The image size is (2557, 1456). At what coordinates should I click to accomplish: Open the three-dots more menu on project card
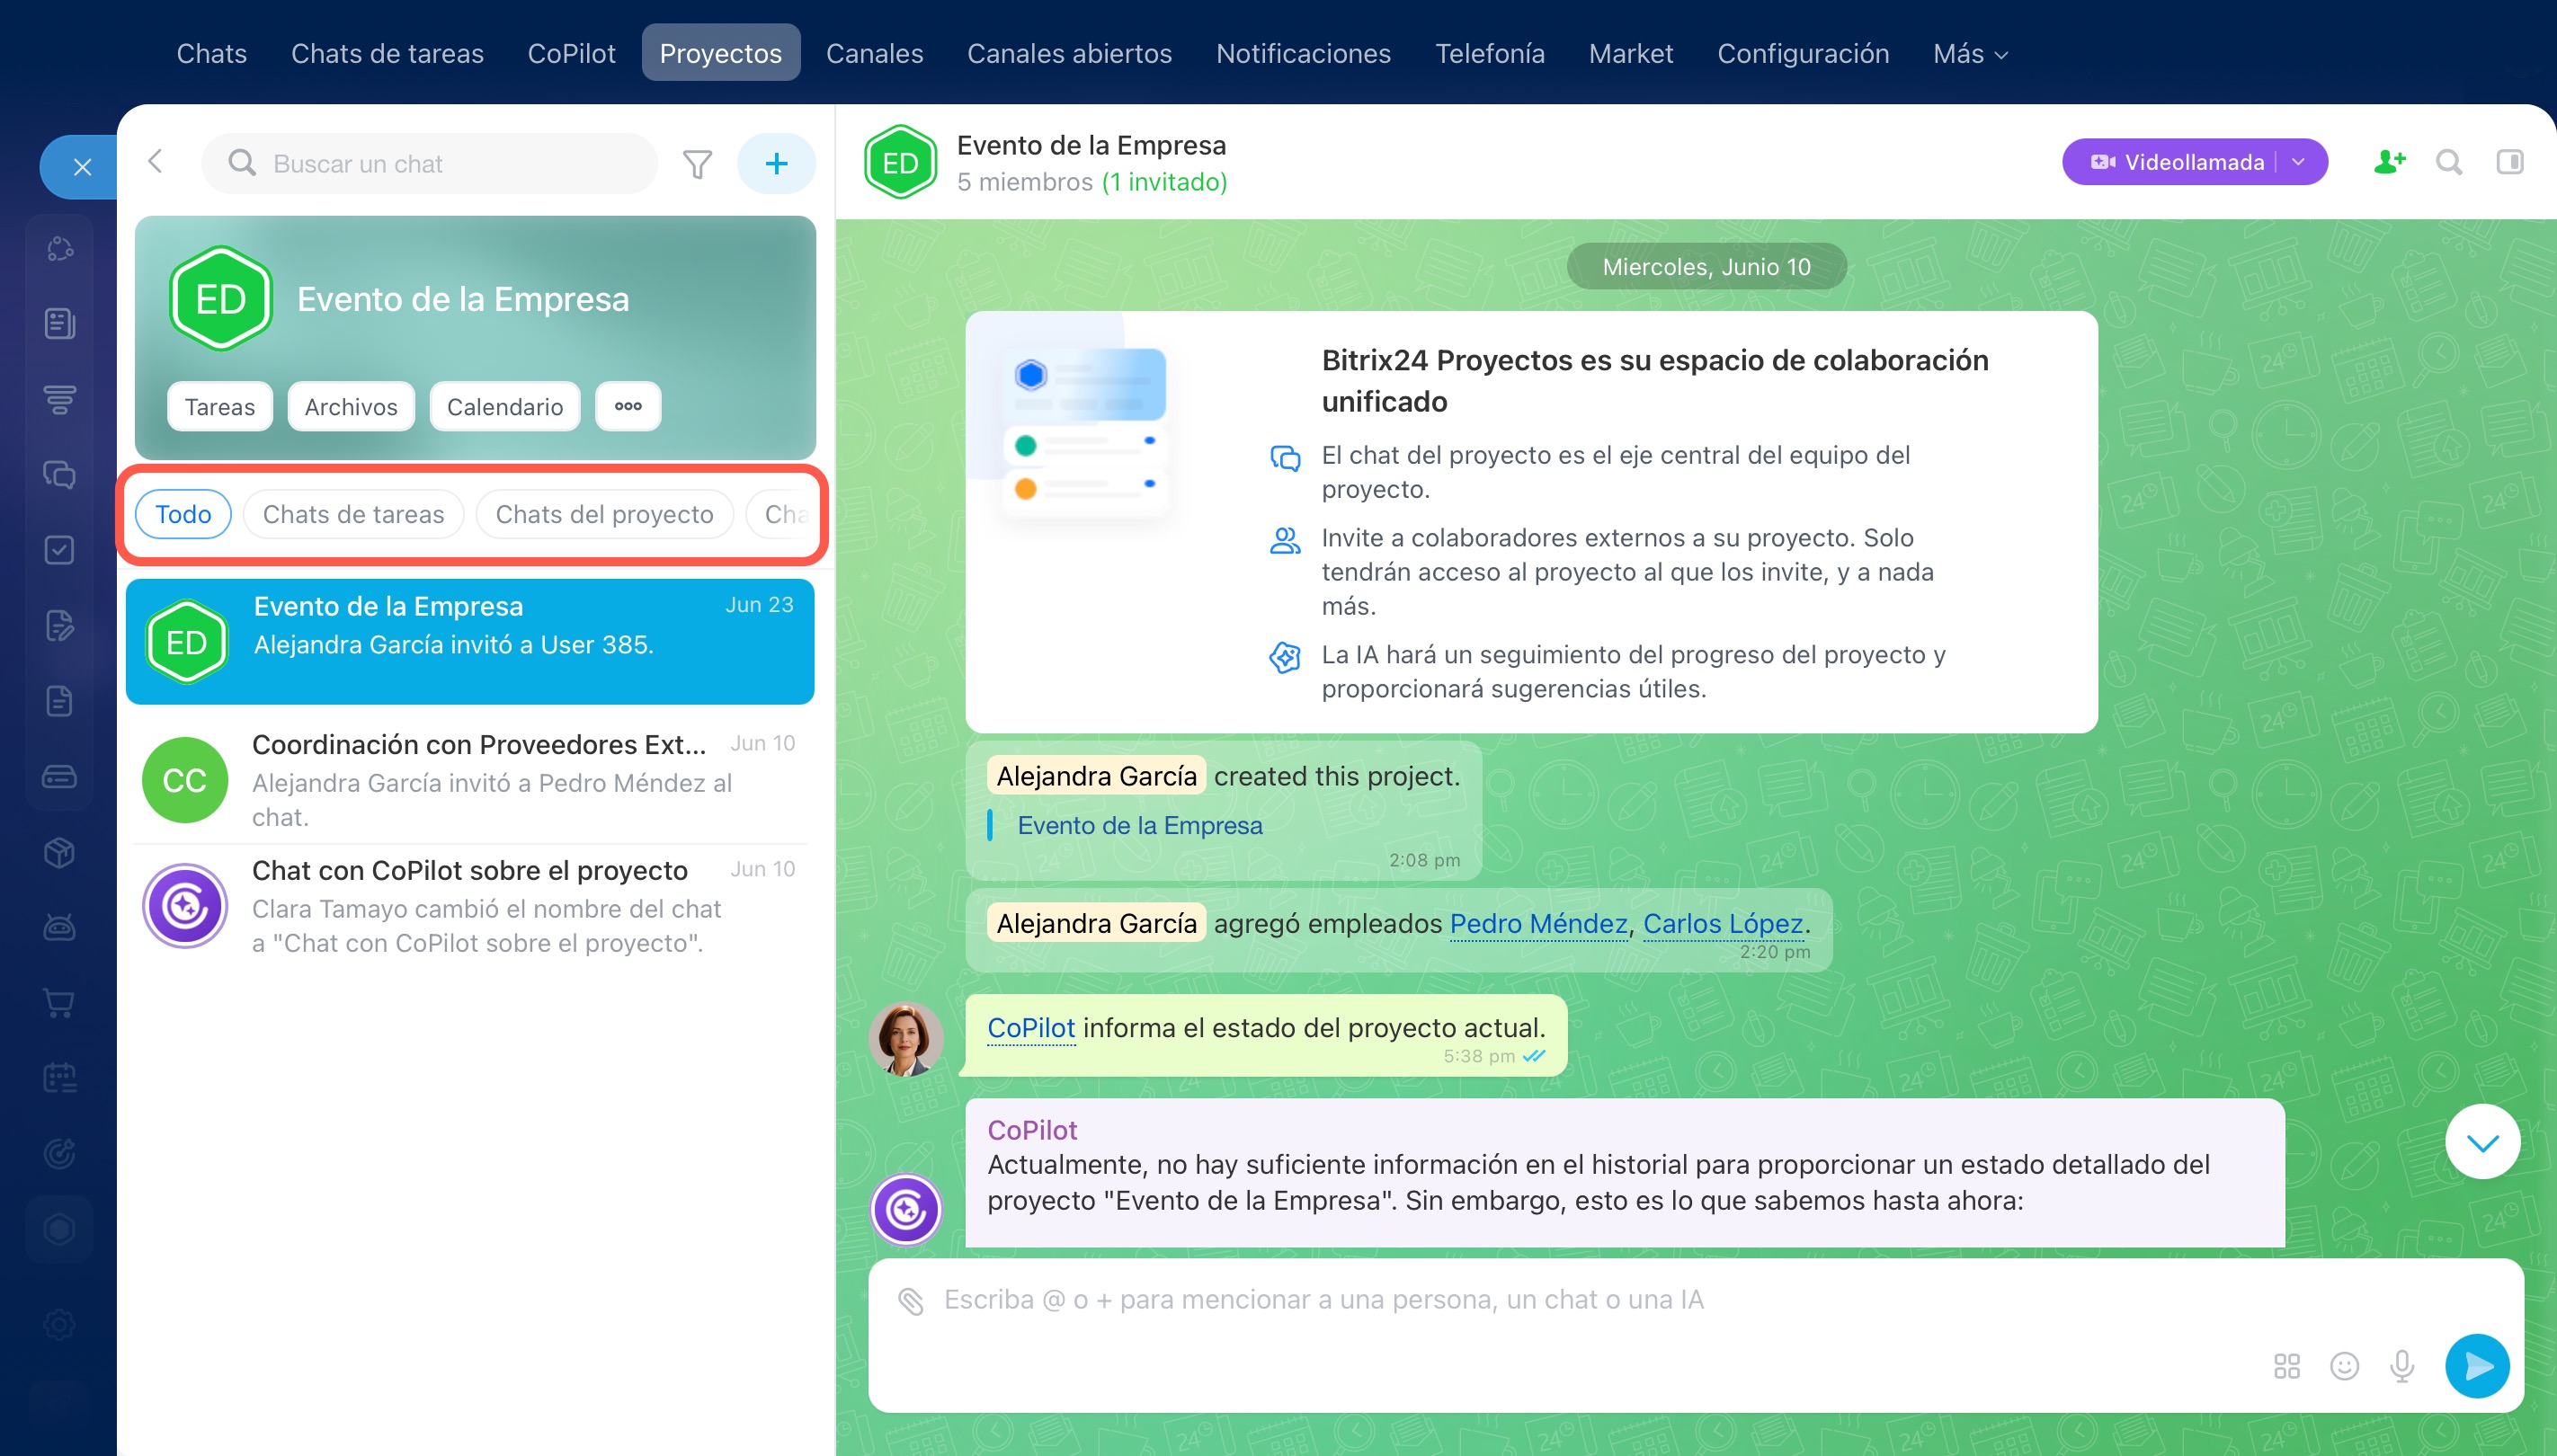pos(628,406)
